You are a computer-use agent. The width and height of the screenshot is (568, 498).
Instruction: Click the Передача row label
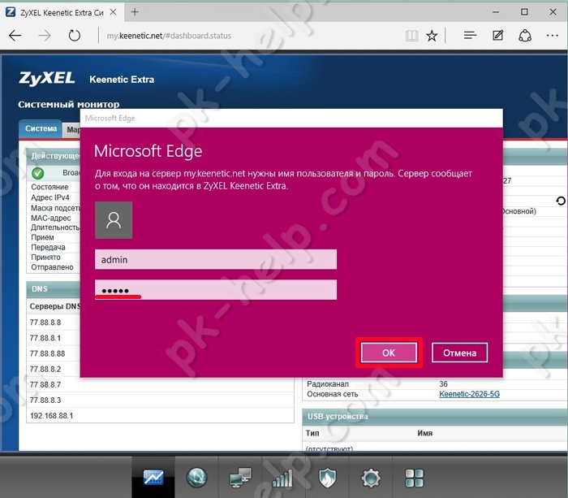tap(48, 247)
